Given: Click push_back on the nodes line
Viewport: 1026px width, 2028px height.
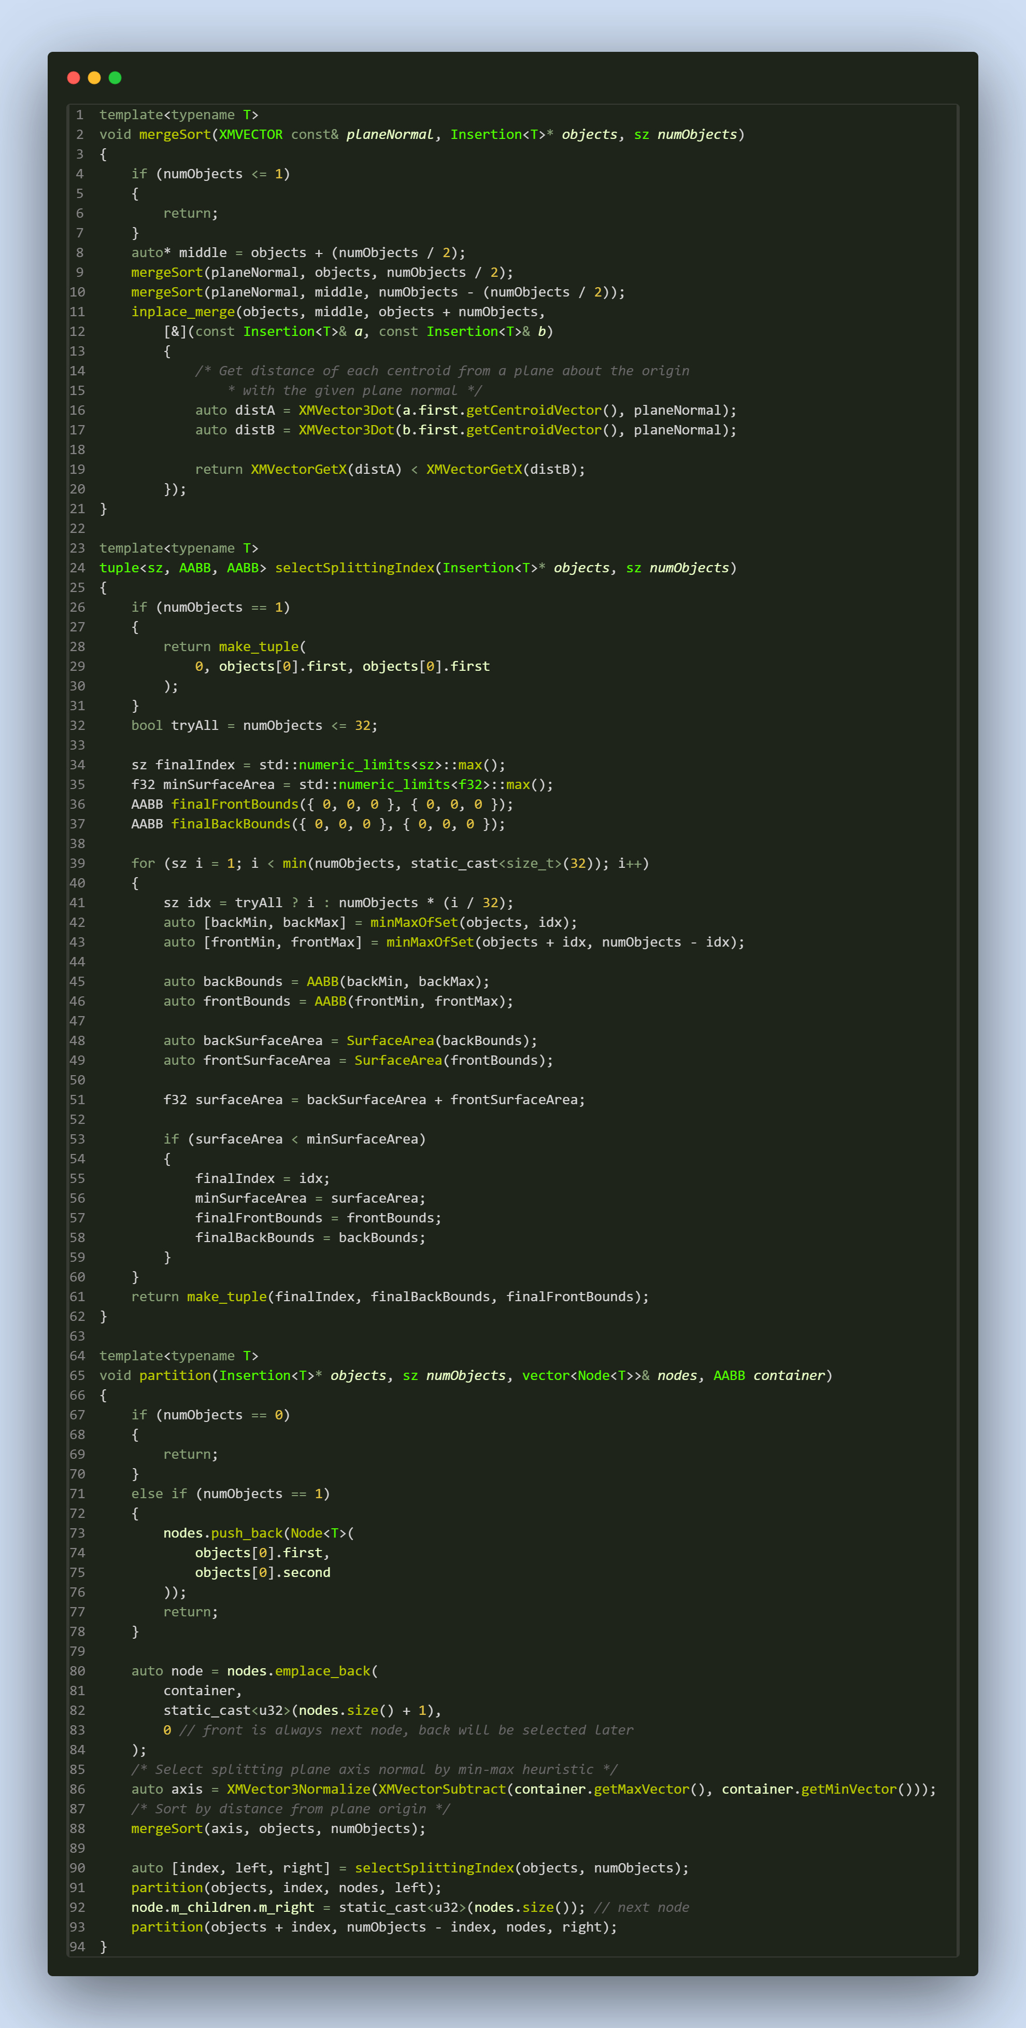Looking at the screenshot, I should pos(246,1533).
